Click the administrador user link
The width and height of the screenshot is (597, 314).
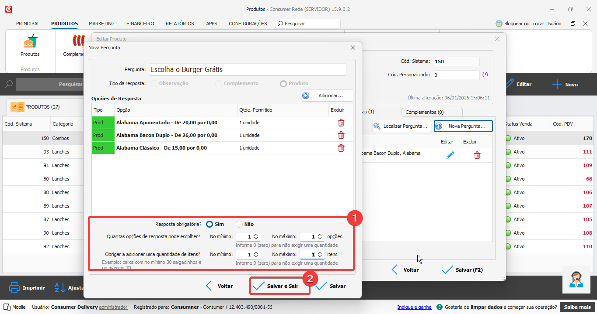click(113, 307)
